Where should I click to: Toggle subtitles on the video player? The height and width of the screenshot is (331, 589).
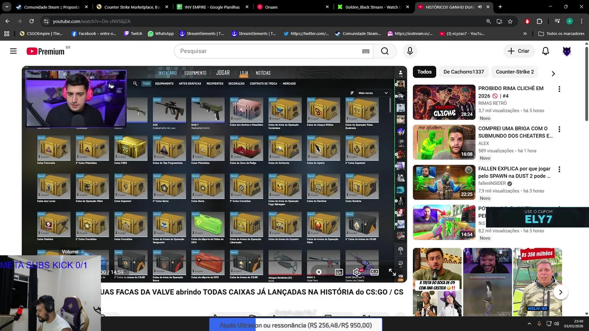(339, 272)
